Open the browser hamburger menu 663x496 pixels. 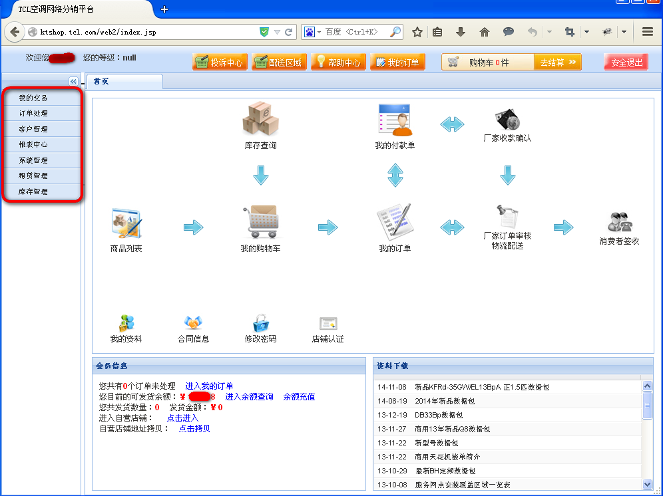pyautogui.click(x=647, y=32)
